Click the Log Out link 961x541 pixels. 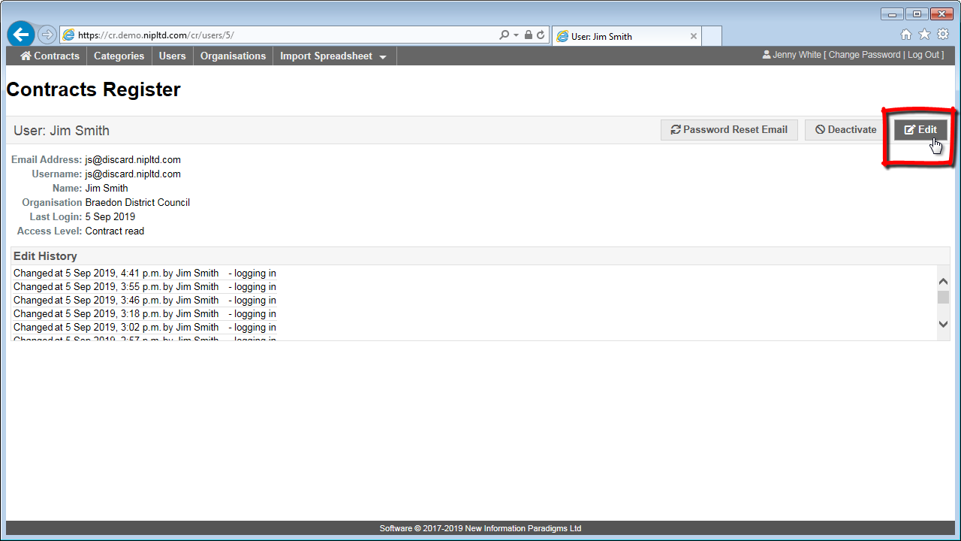923,55
